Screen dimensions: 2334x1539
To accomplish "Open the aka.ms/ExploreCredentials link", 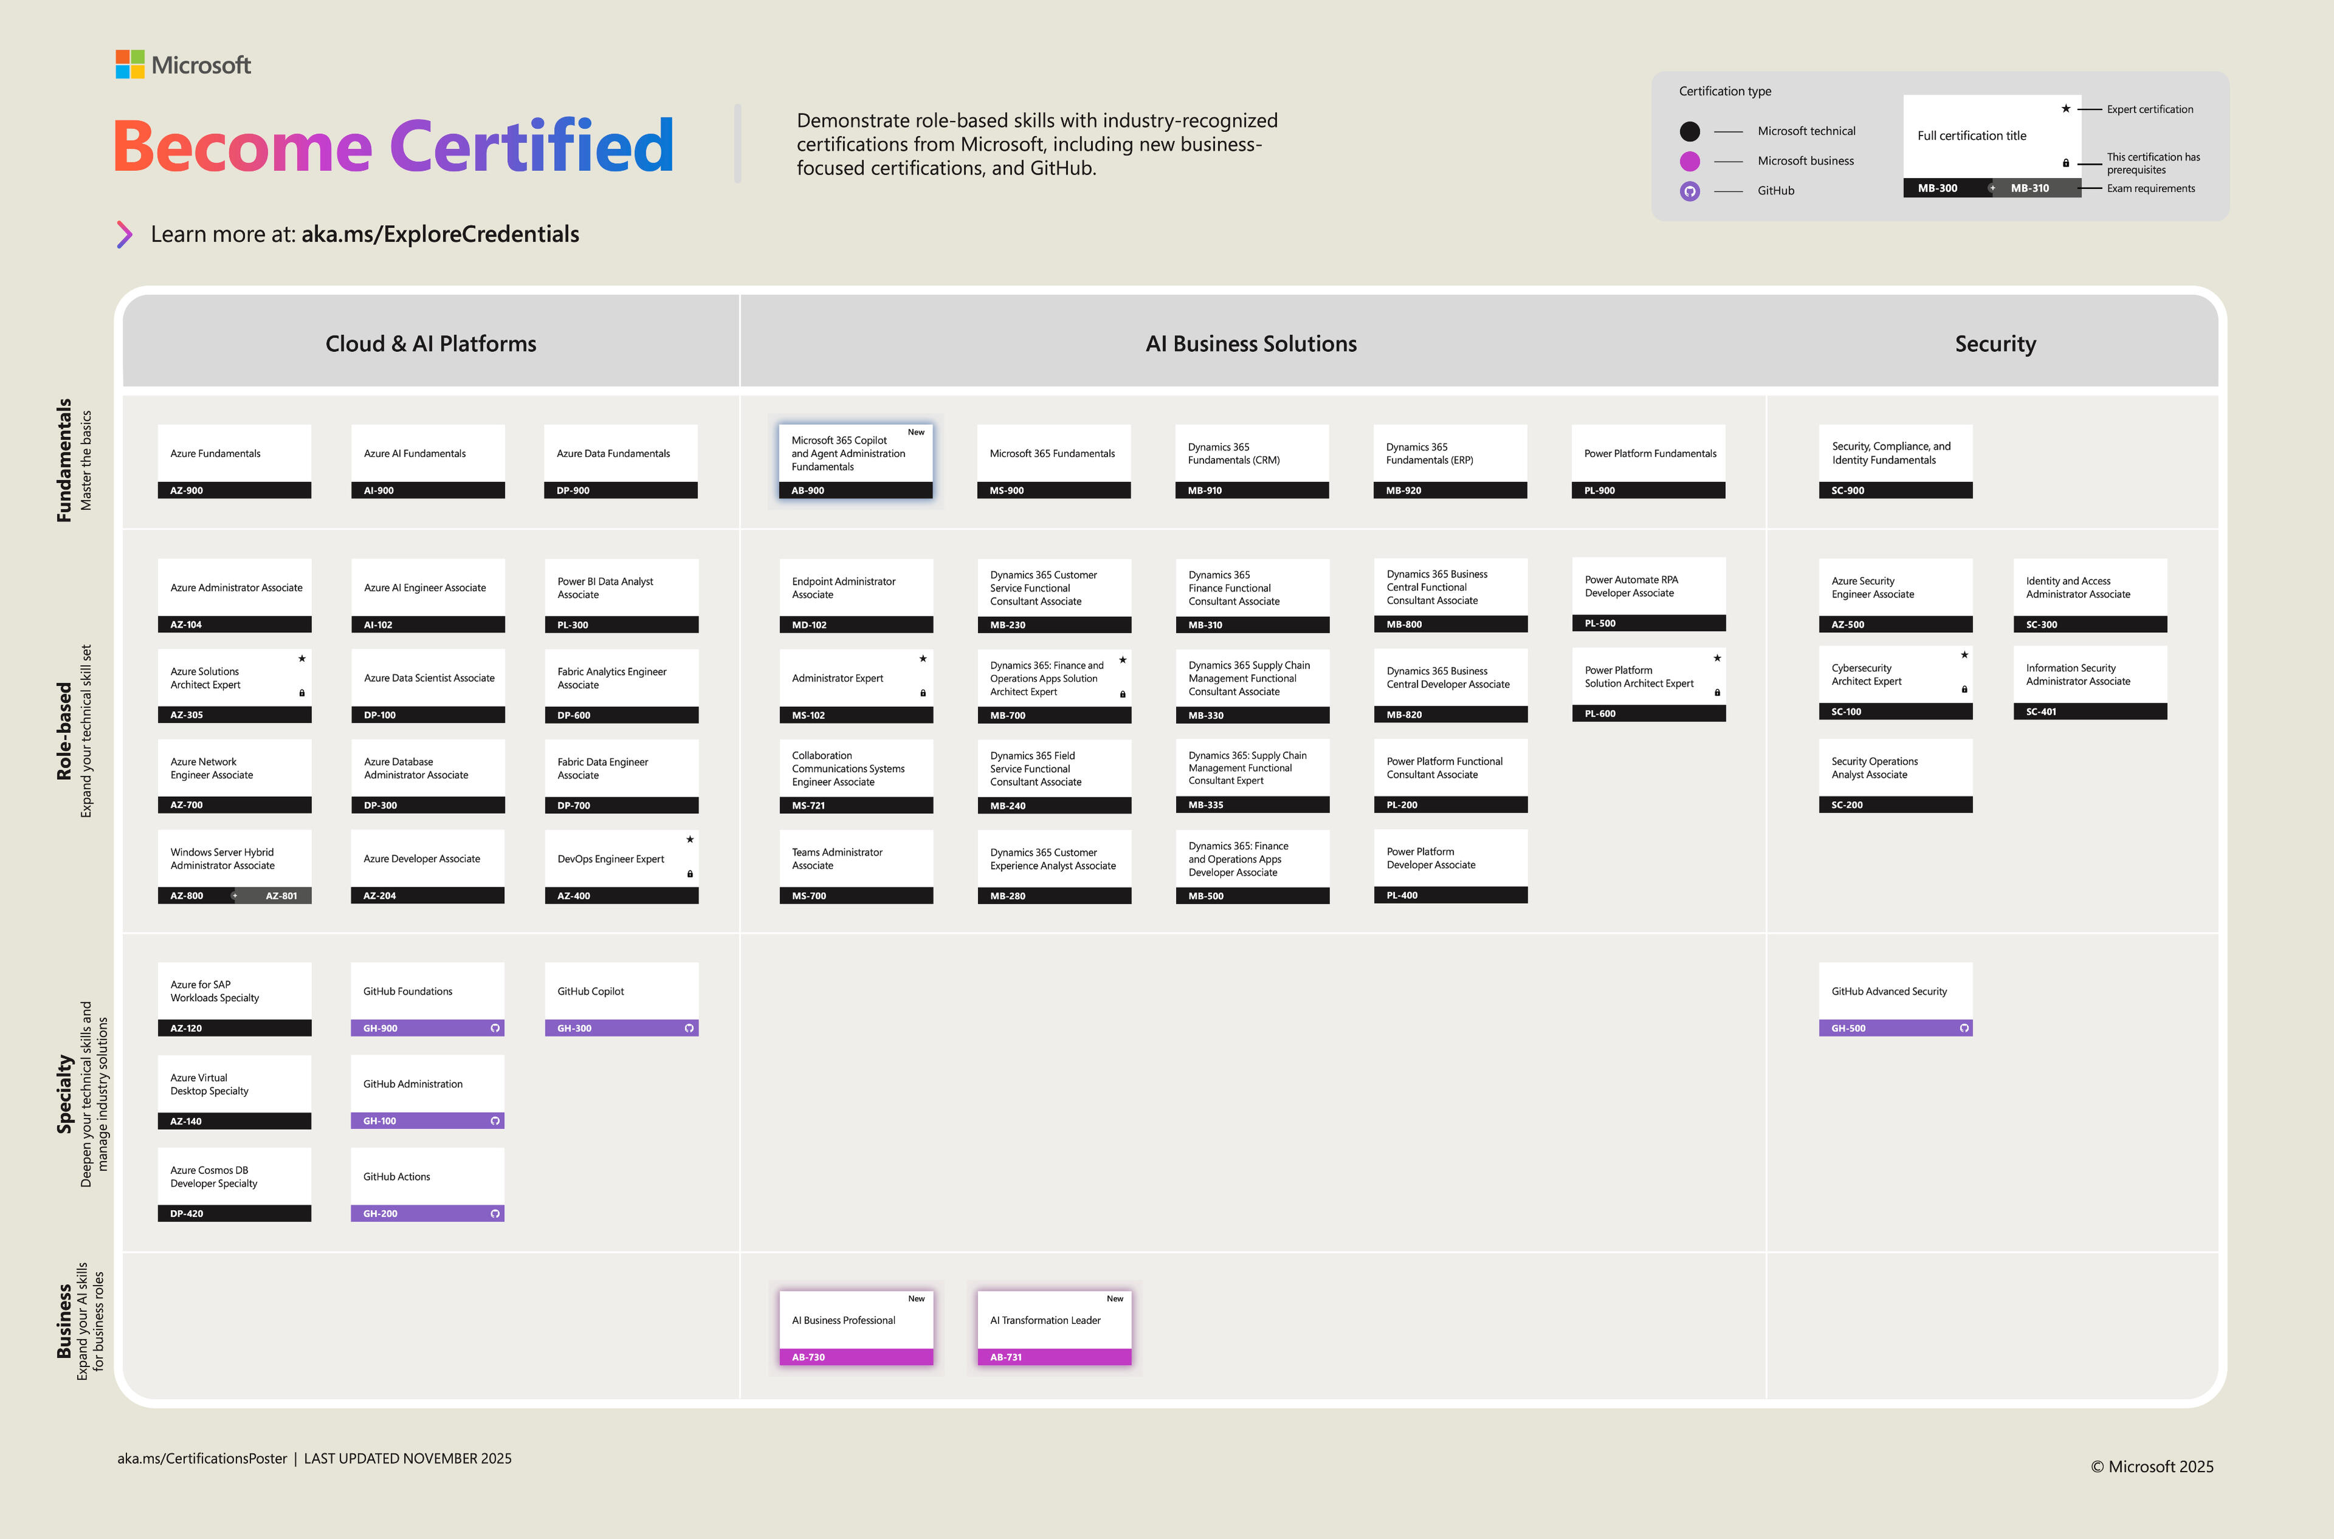I will click(x=440, y=235).
